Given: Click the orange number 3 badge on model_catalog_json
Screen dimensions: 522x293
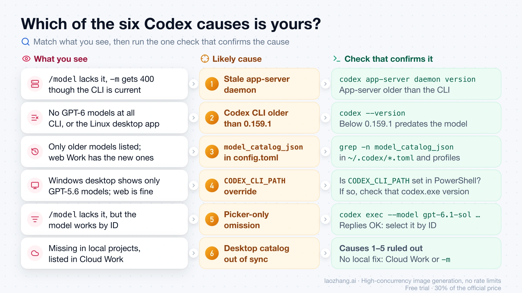Looking at the screenshot, I should (x=212, y=152).
